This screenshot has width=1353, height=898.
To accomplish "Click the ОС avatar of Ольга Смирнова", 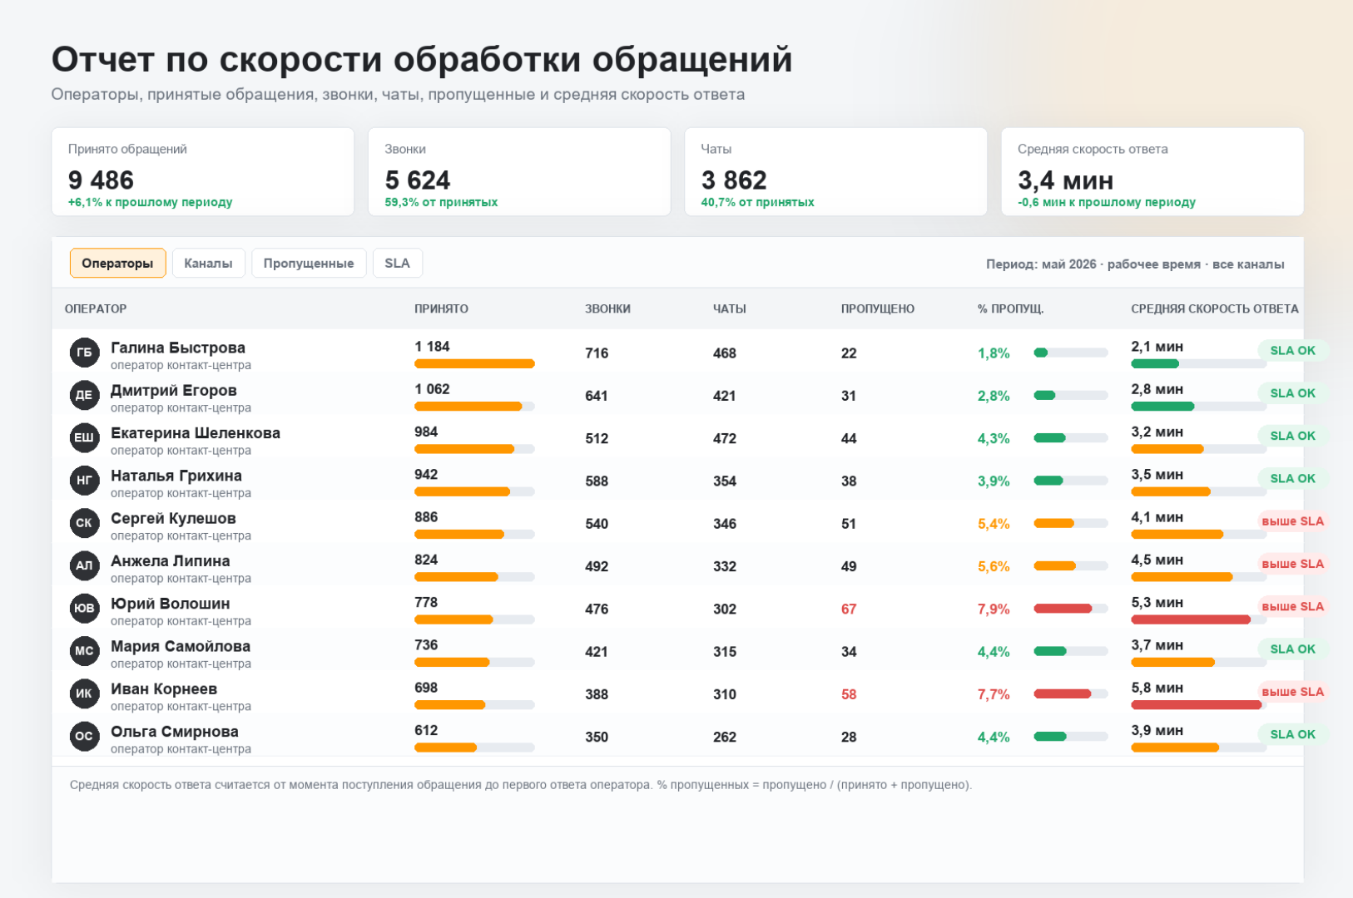I will 84,736.
